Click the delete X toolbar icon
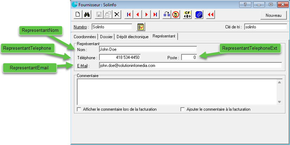290x145 pixels. (117, 15)
